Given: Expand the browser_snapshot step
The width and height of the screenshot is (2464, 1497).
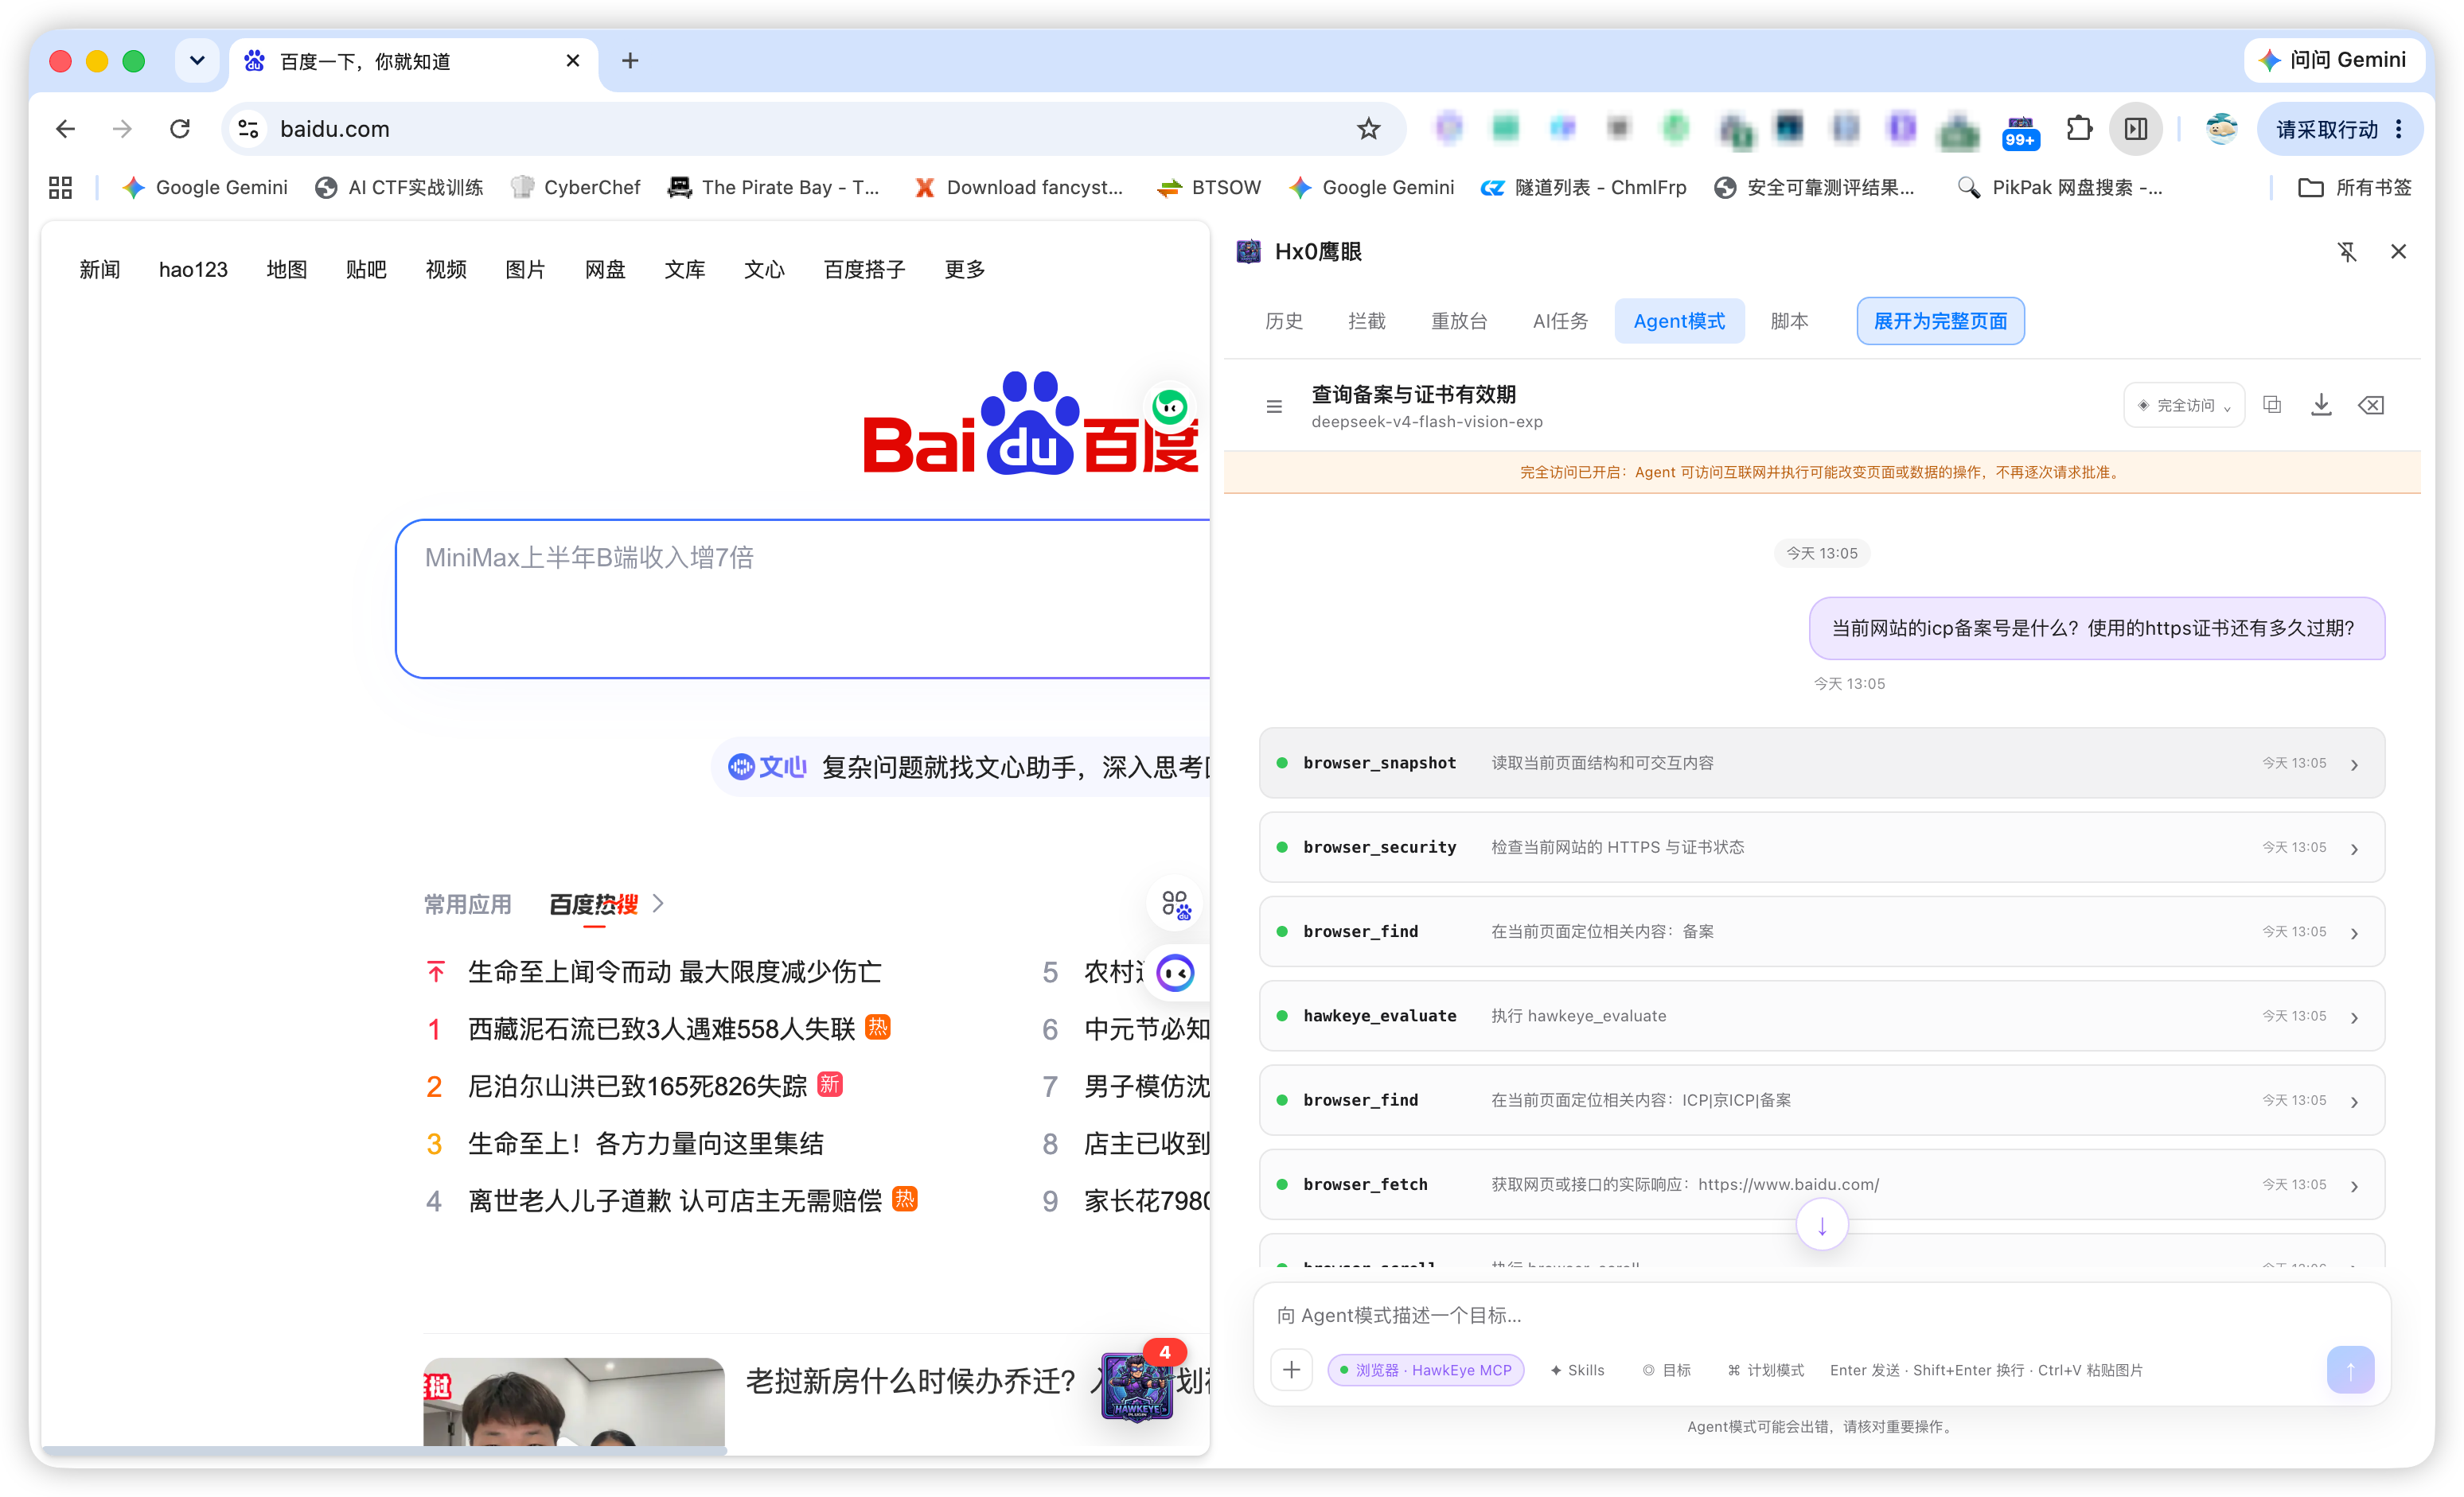Looking at the screenshot, I should coord(1821,763).
